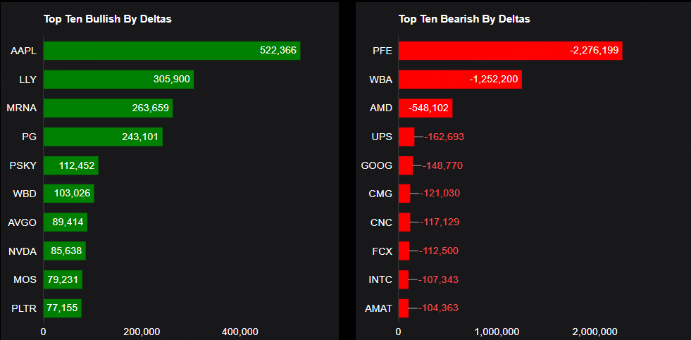Click the AMD red bar

pyautogui.click(x=425, y=108)
